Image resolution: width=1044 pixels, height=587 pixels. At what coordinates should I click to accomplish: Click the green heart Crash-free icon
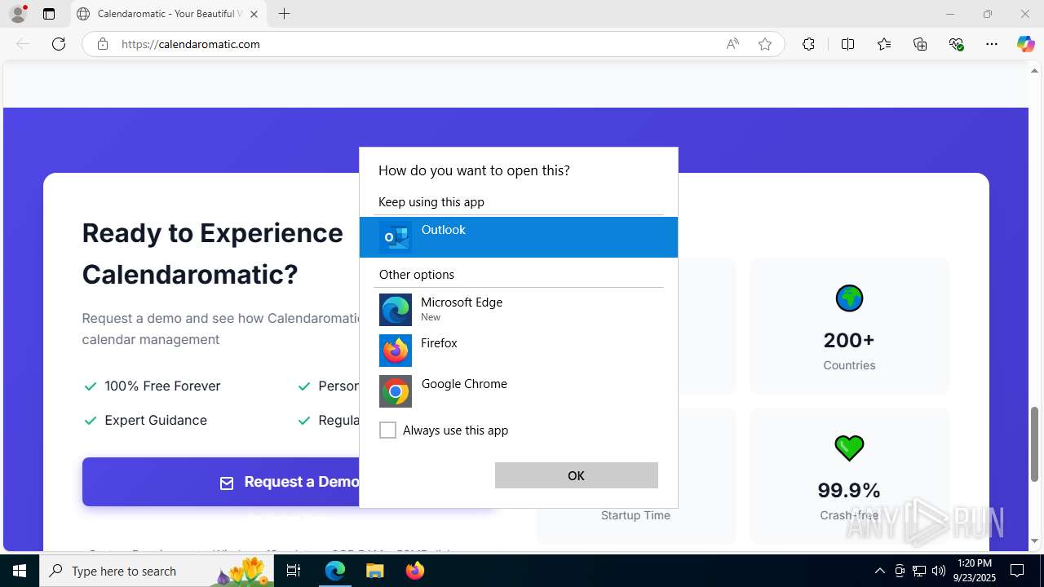click(849, 448)
